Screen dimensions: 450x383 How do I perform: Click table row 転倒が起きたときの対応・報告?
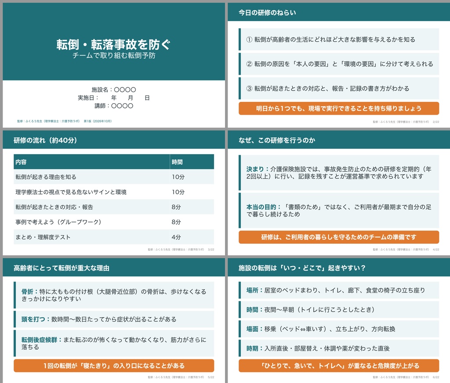(x=114, y=207)
